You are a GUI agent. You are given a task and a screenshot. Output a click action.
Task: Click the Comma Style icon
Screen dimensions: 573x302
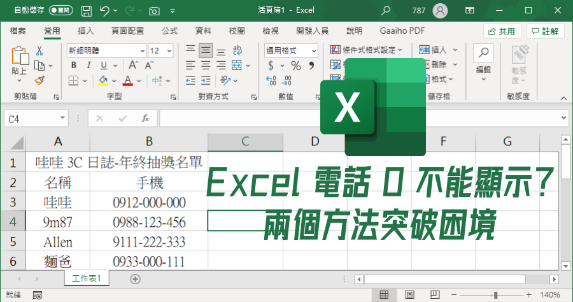tap(311, 66)
